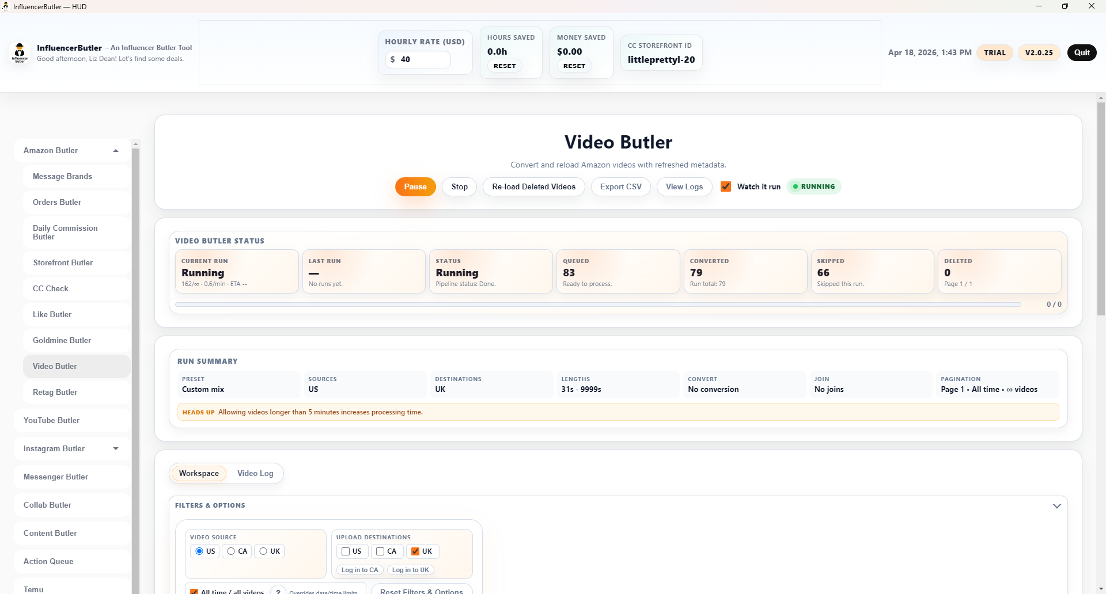Click the Export CSV button
The image size is (1106, 594).
[x=620, y=186]
